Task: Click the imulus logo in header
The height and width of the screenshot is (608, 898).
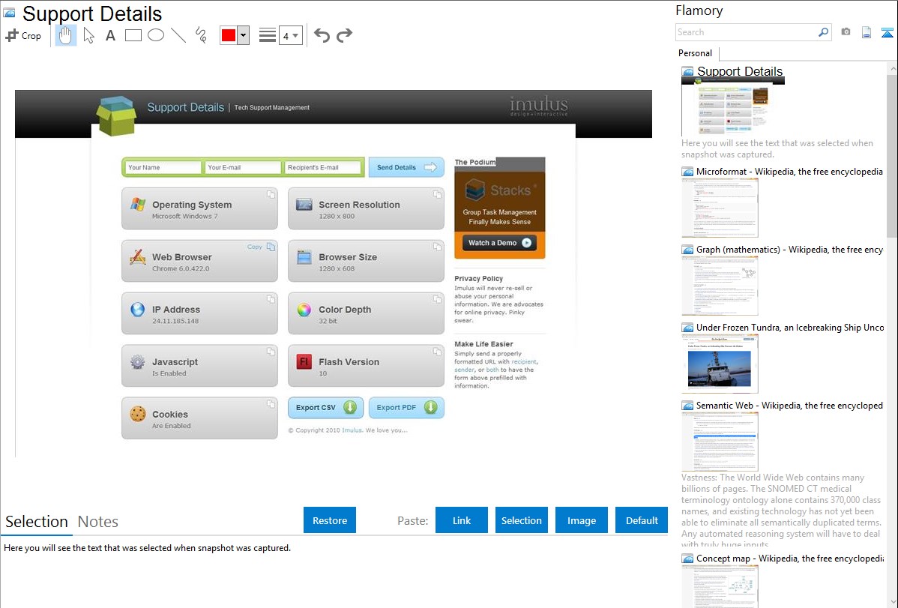Action: (x=538, y=106)
